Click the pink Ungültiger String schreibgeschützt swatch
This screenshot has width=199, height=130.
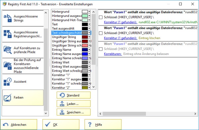tap(85, 45)
